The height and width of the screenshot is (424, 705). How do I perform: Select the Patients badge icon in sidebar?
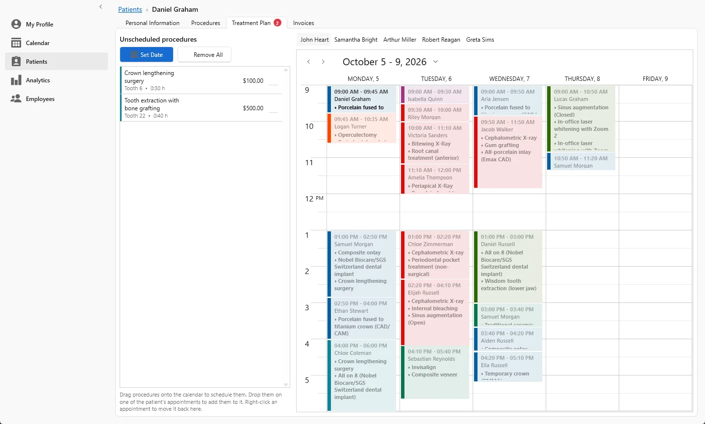point(16,61)
